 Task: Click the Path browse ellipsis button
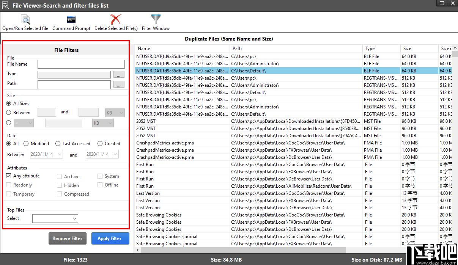pos(119,85)
